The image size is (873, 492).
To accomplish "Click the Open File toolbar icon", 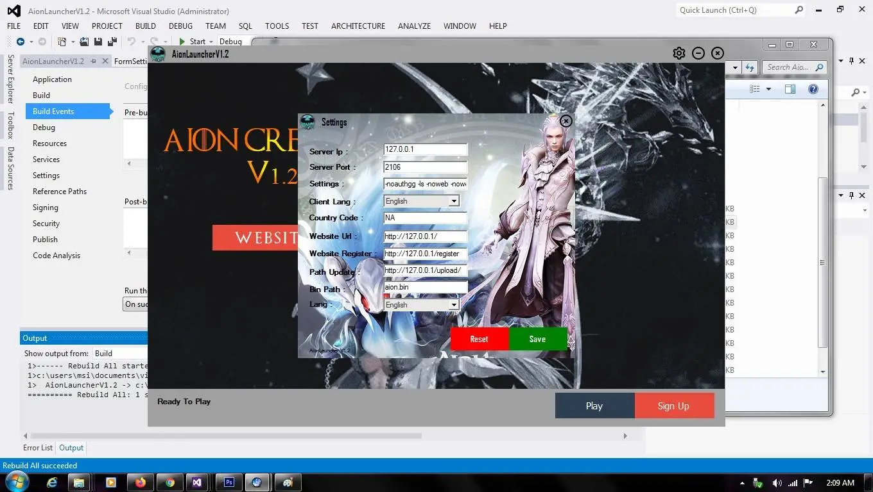I will pyautogui.click(x=84, y=42).
